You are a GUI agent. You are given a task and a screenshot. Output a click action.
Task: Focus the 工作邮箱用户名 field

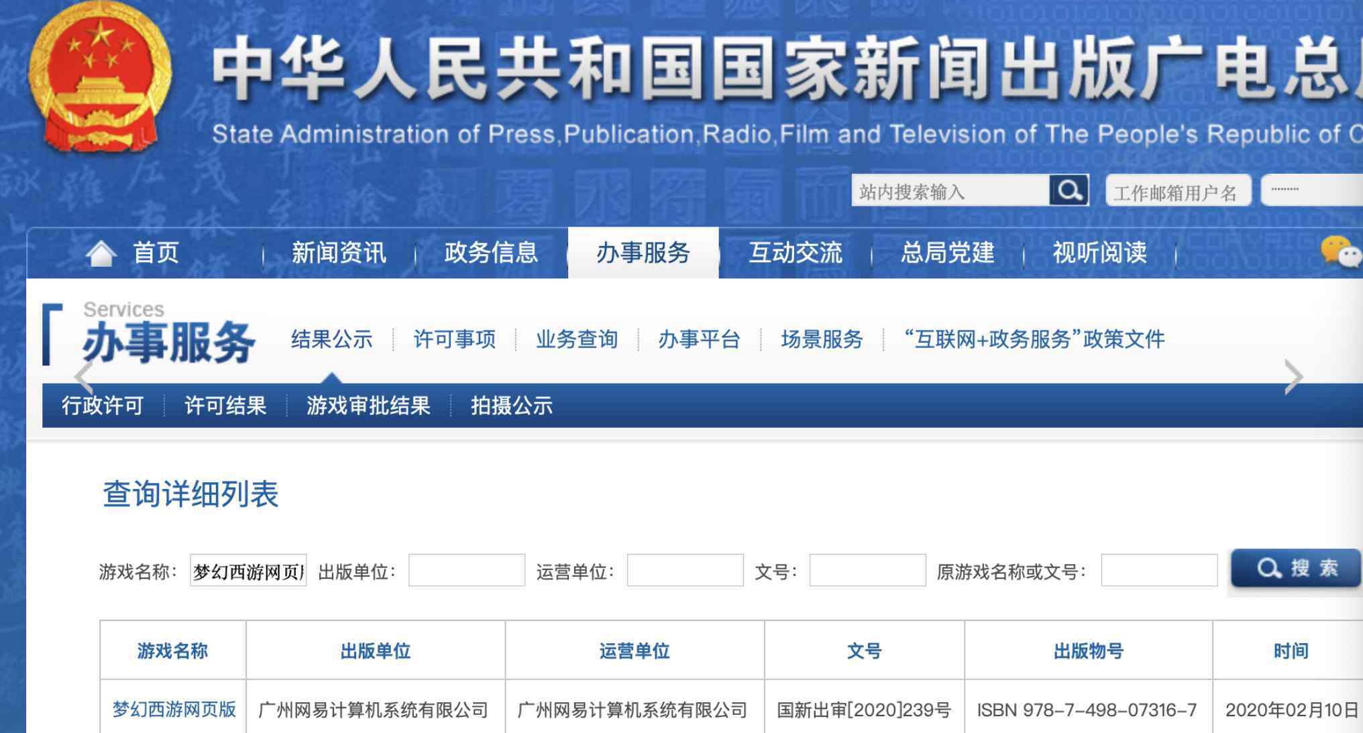point(1179,190)
